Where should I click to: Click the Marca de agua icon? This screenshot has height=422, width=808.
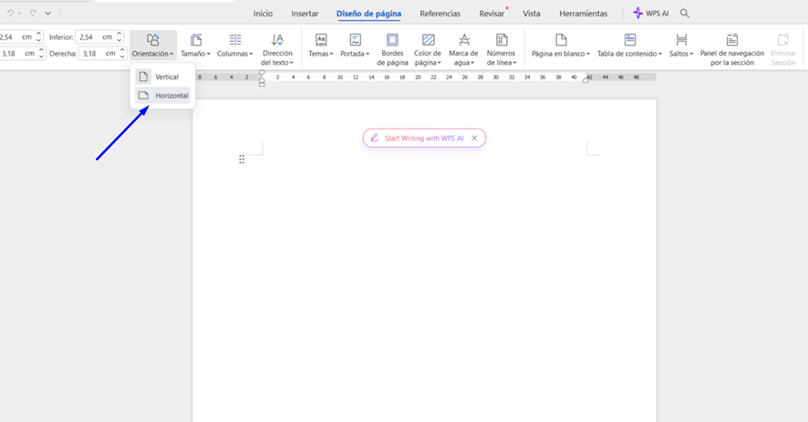[x=463, y=40]
